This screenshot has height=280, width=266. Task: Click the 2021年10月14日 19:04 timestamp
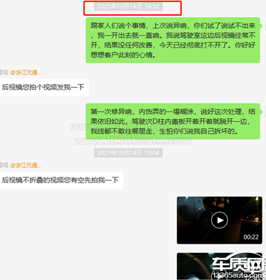[128, 153]
